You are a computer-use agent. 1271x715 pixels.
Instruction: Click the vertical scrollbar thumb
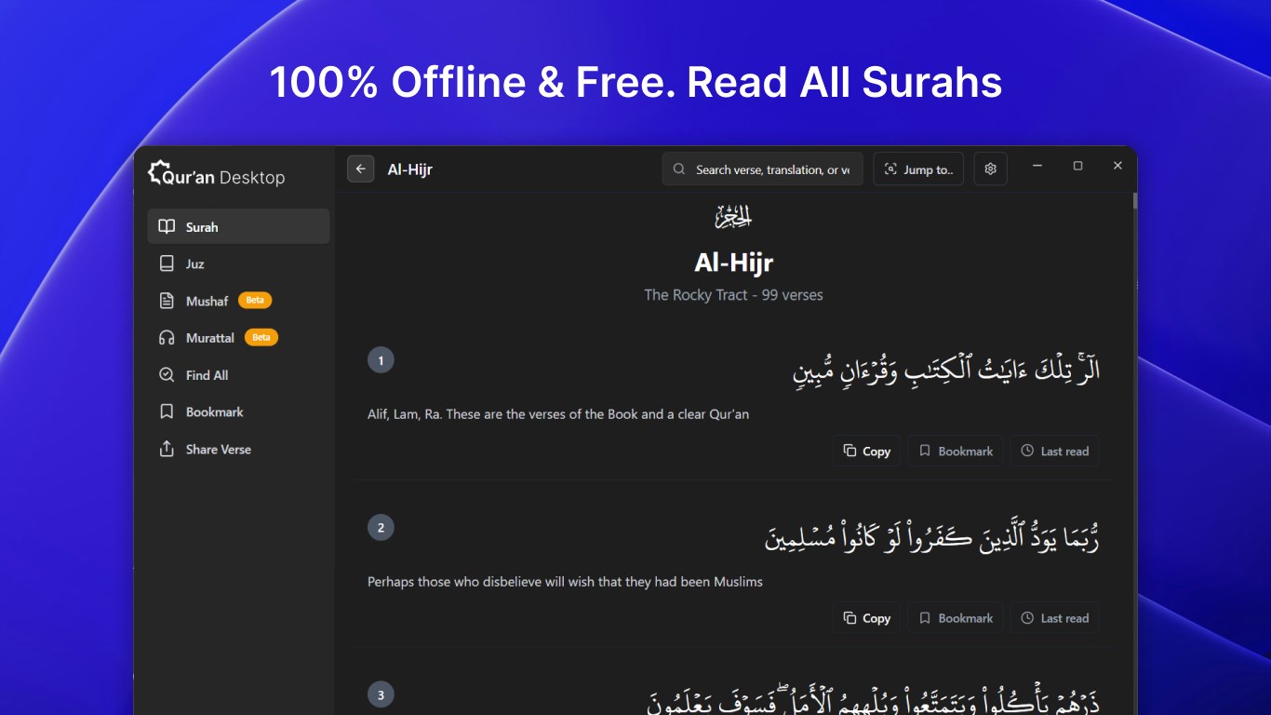1134,200
